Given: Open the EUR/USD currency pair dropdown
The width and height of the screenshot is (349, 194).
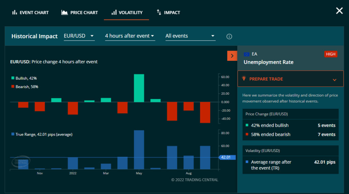Looking at the screenshot, I should 79,36.
